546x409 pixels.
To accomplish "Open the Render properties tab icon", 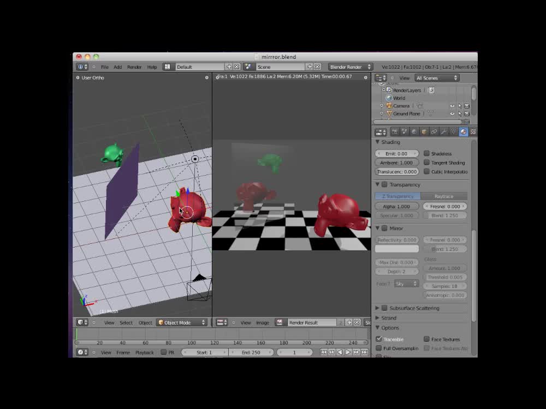I will [395, 131].
